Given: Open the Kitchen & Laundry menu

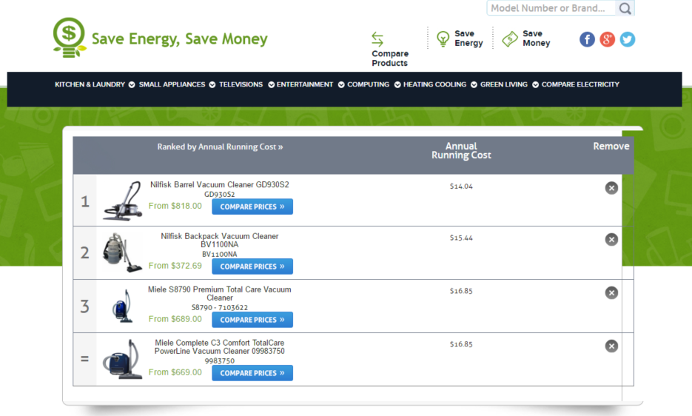Looking at the screenshot, I should pyautogui.click(x=90, y=84).
